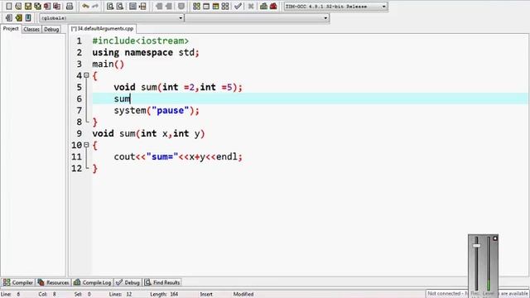Click the Save All toolbar icon
This screenshot has width=530, height=298.
pos(37,6)
